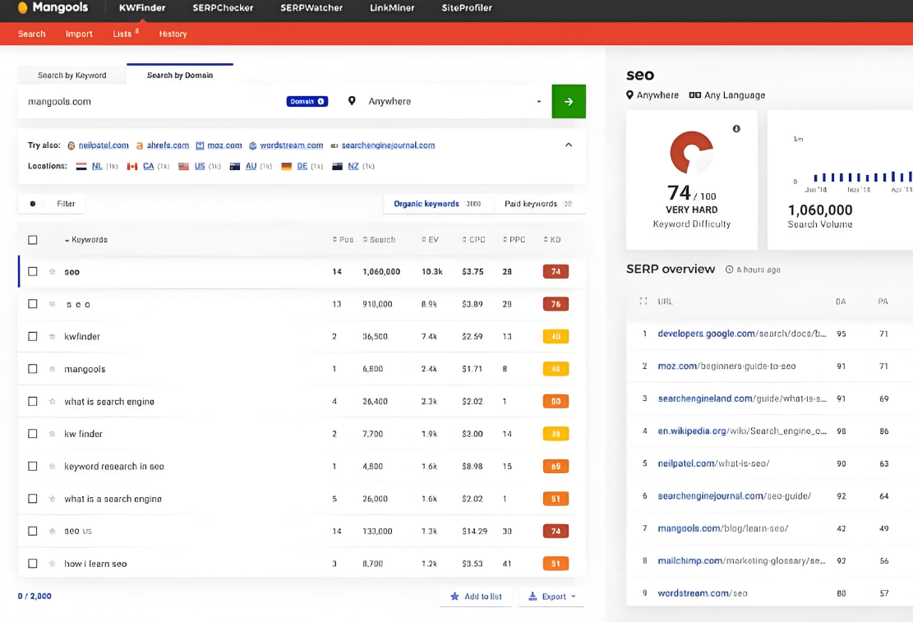
Task: Click the CA flag icon
Action: click(x=132, y=167)
